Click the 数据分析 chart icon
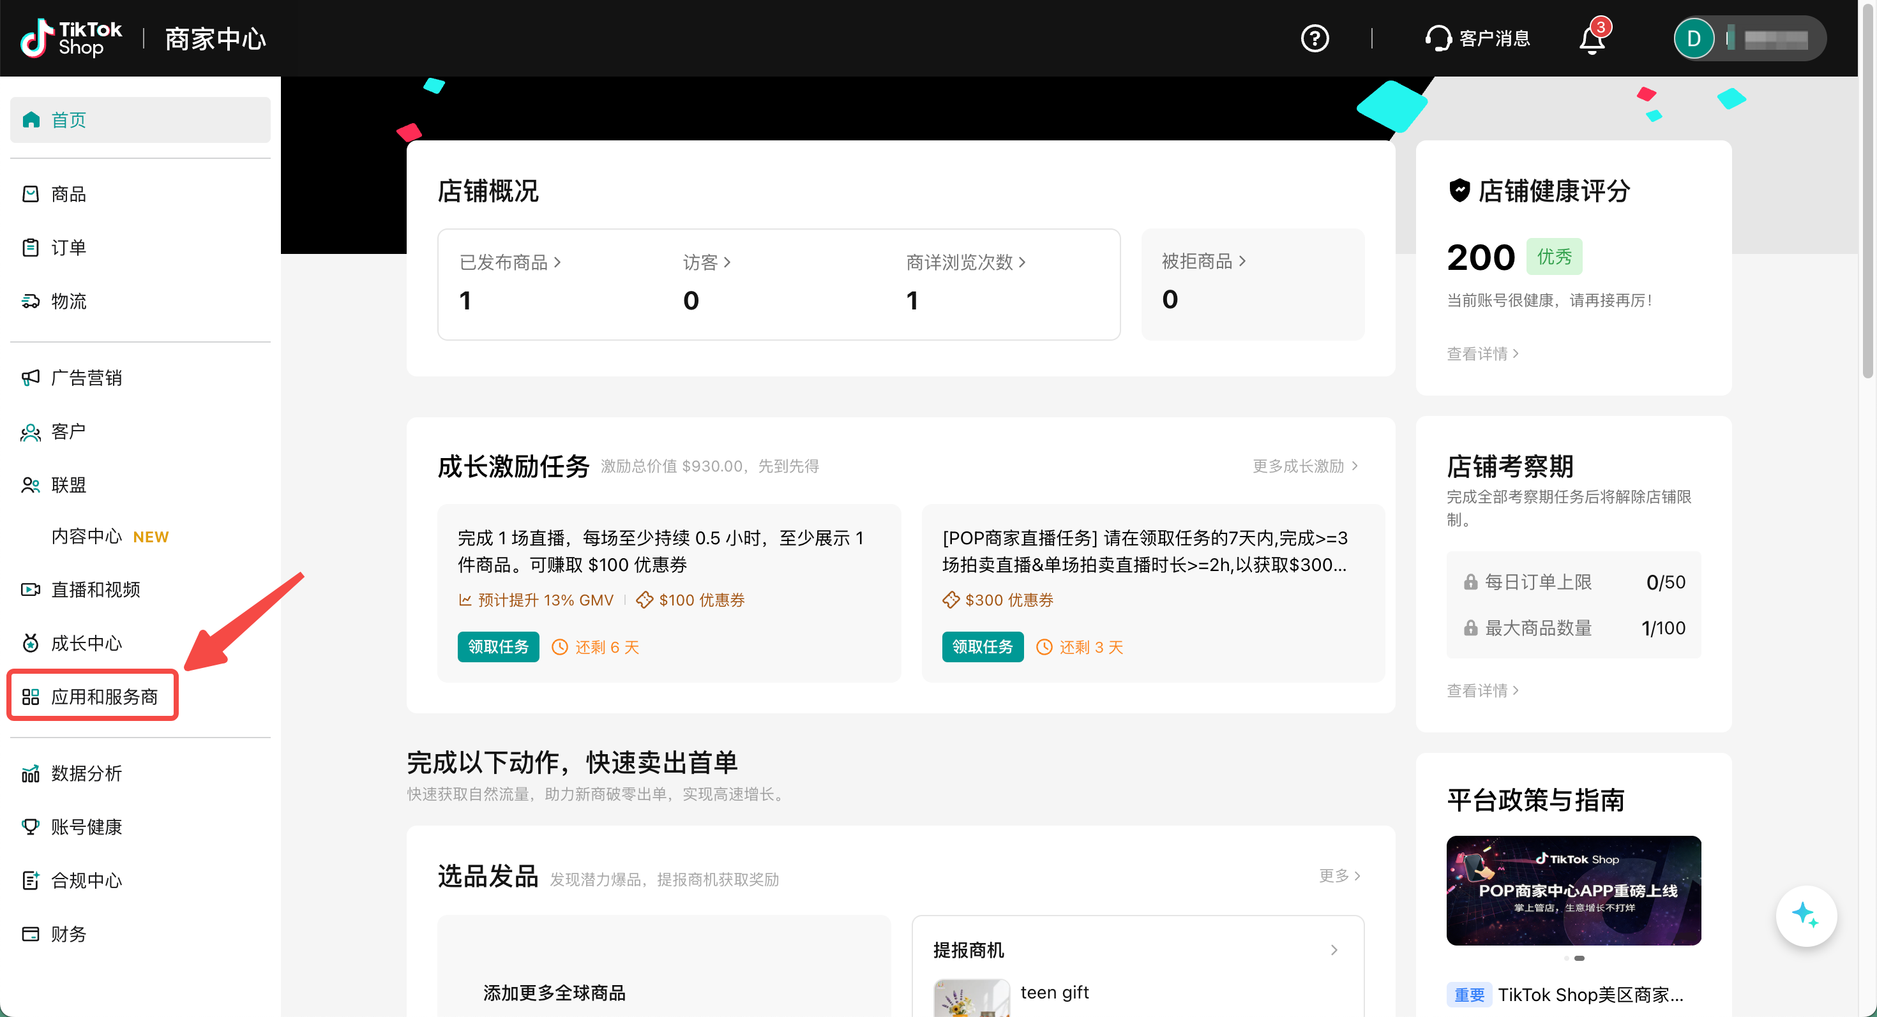The width and height of the screenshot is (1877, 1017). click(x=31, y=773)
